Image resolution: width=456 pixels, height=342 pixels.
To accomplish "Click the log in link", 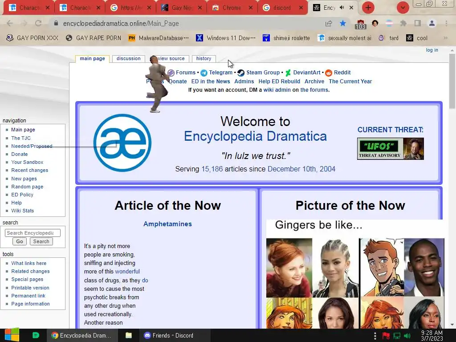I will point(432,50).
